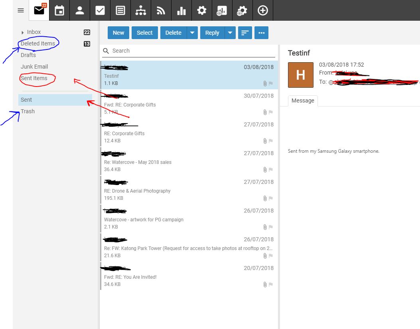
Task: Go to the Contacts person icon
Action: [80, 10]
